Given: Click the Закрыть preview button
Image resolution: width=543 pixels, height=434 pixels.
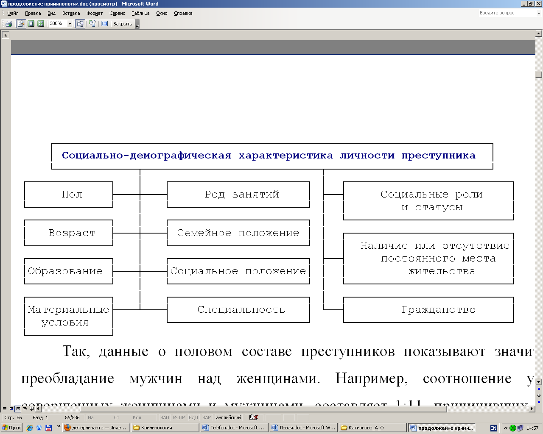Looking at the screenshot, I should point(123,24).
